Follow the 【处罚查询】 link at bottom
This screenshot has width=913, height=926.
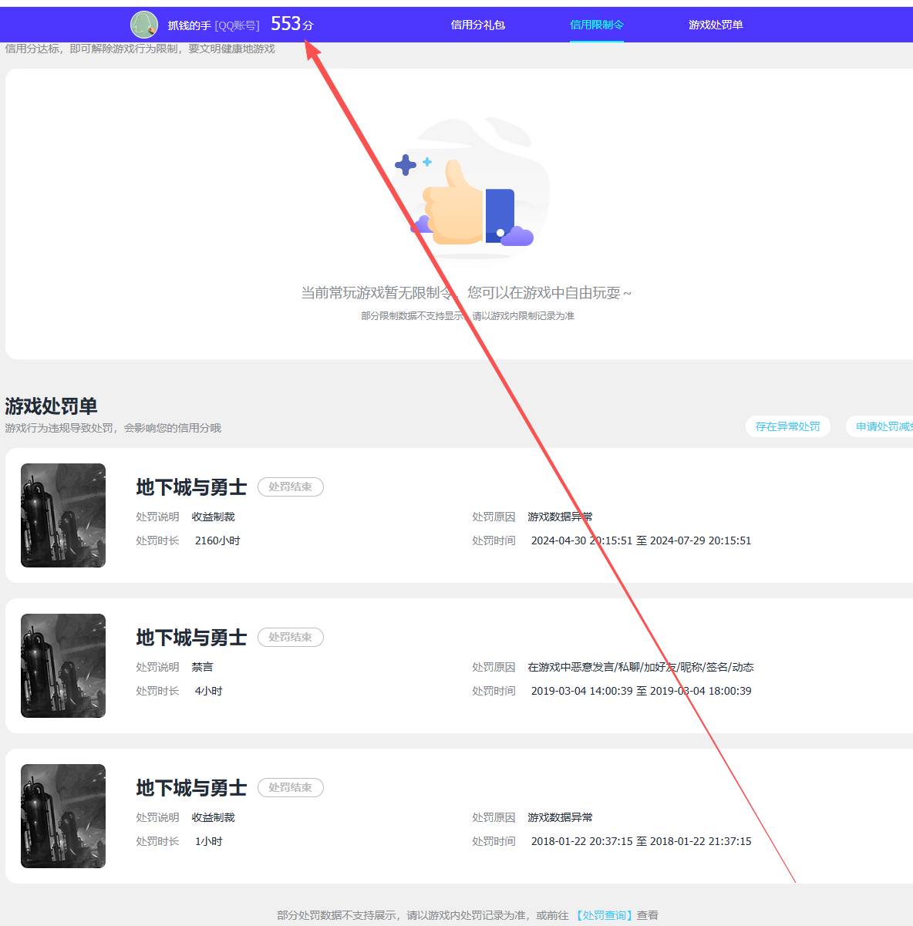[604, 915]
